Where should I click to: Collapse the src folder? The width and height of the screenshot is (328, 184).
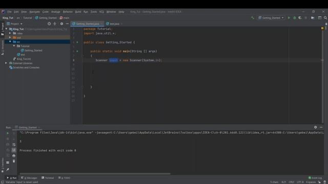[x=10, y=42]
